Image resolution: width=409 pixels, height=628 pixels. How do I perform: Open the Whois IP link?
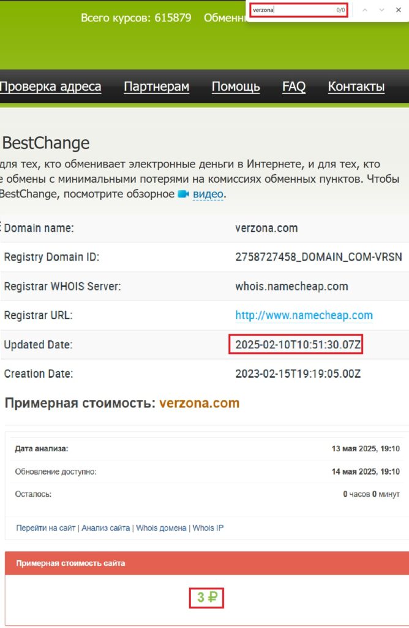pos(208,528)
